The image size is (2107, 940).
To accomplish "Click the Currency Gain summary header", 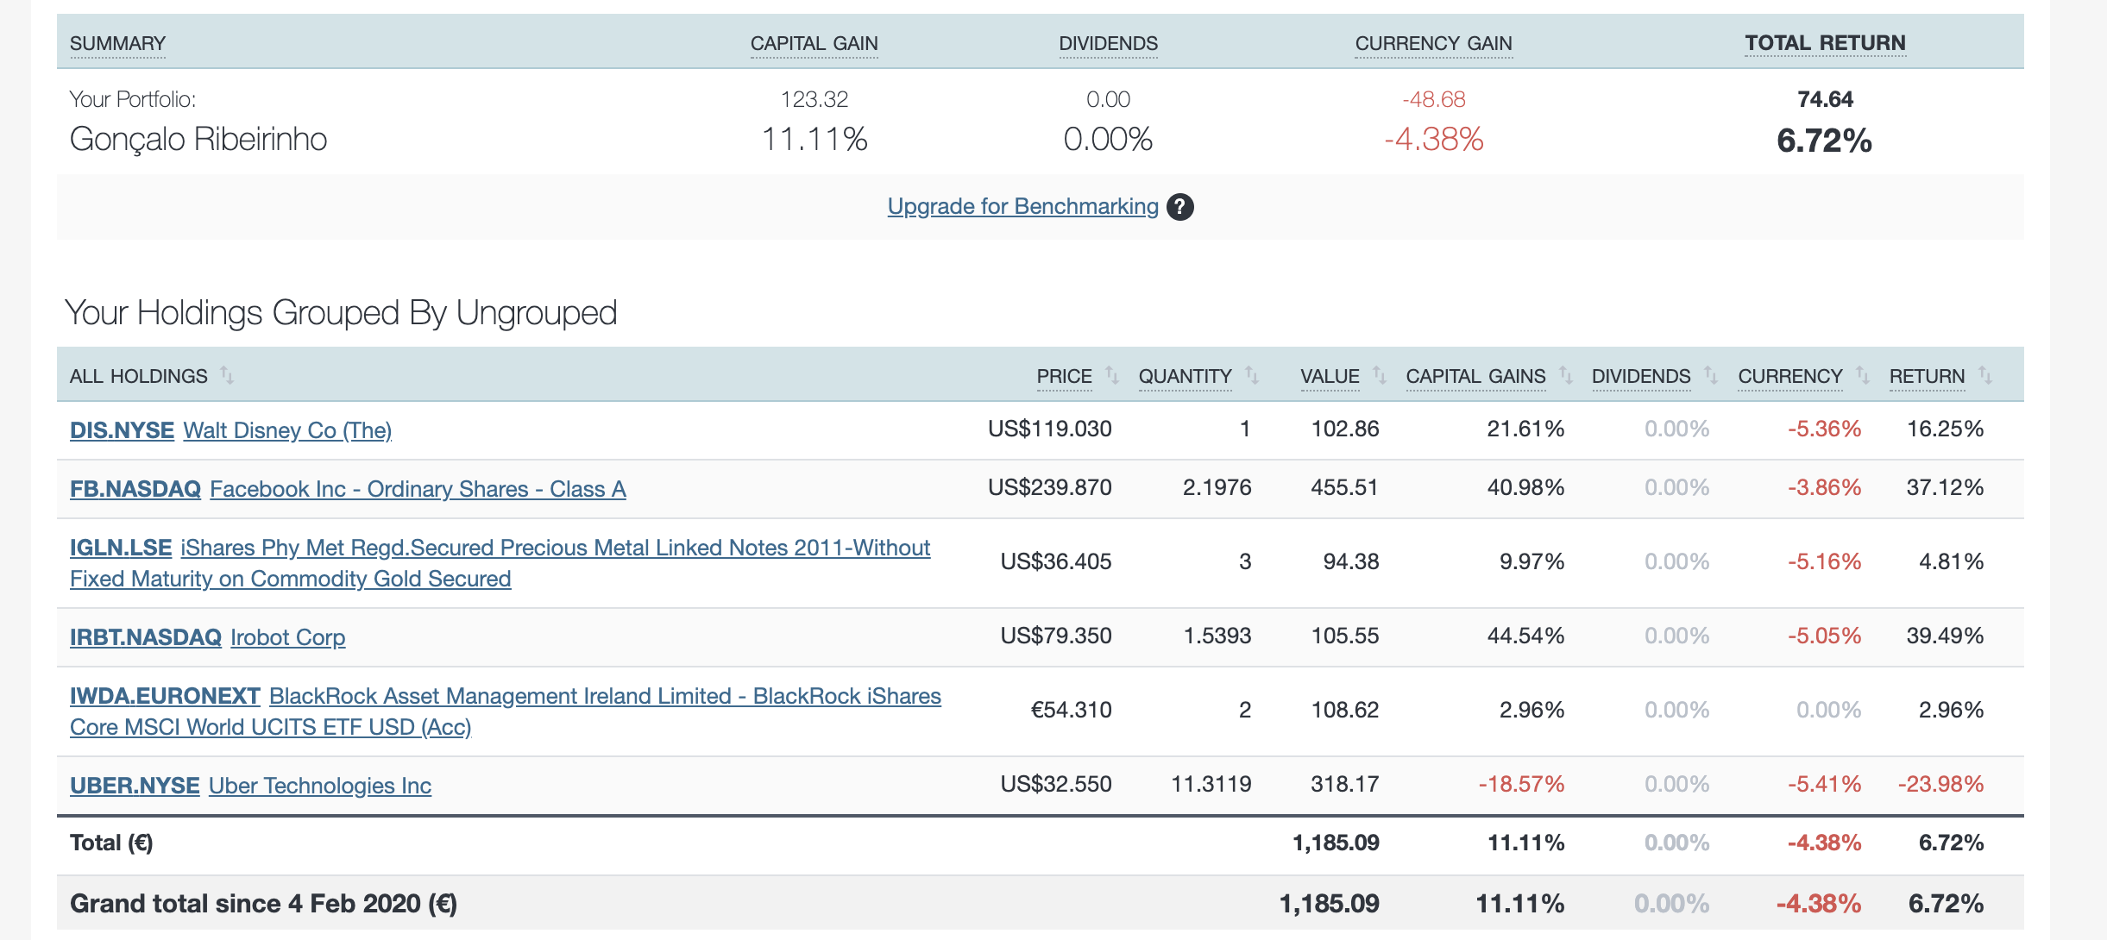I will [x=1433, y=43].
